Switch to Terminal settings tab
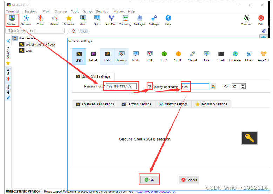 (x=136, y=104)
